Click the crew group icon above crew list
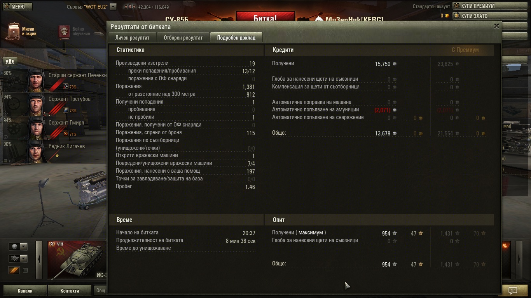The height and width of the screenshot is (298, 531). coord(10,61)
